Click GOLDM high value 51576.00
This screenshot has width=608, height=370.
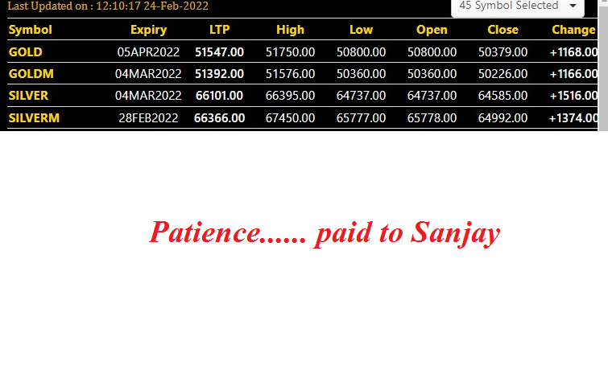(x=290, y=74)
